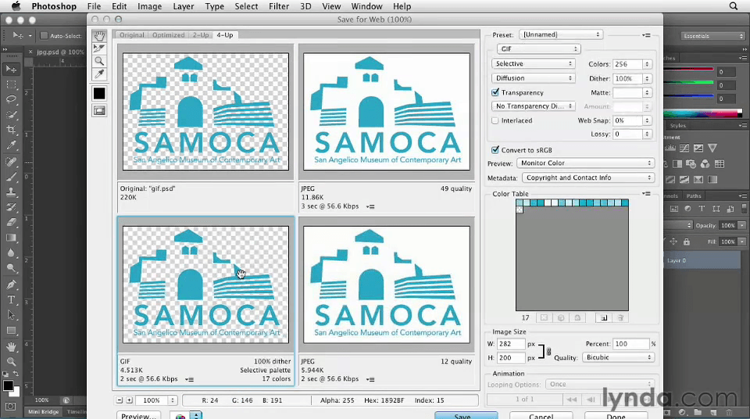Click the Matte color field
The width and height of the screenshot is (750, 419).
pyautogui.click(x=627, y=92)
